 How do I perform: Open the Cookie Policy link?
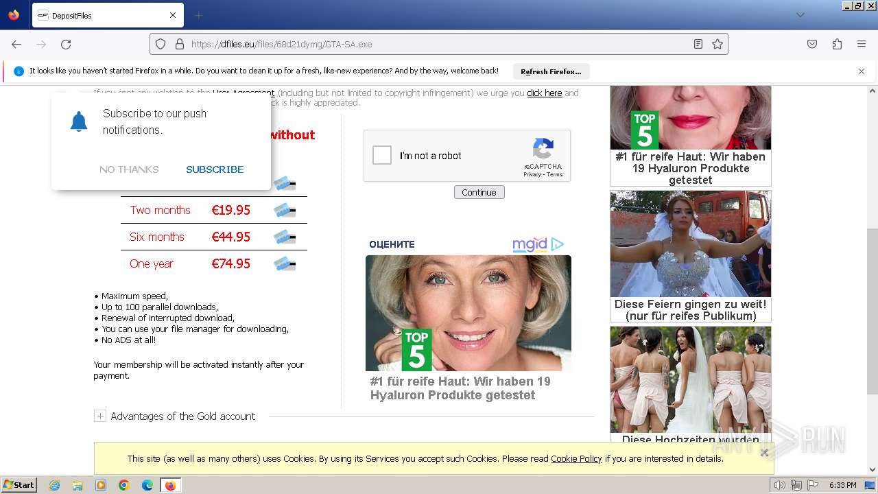[576, 458]
